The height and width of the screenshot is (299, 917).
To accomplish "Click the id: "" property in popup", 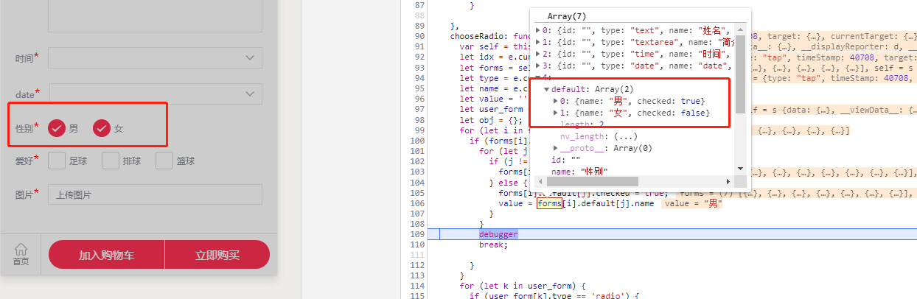I will (567, 160).
